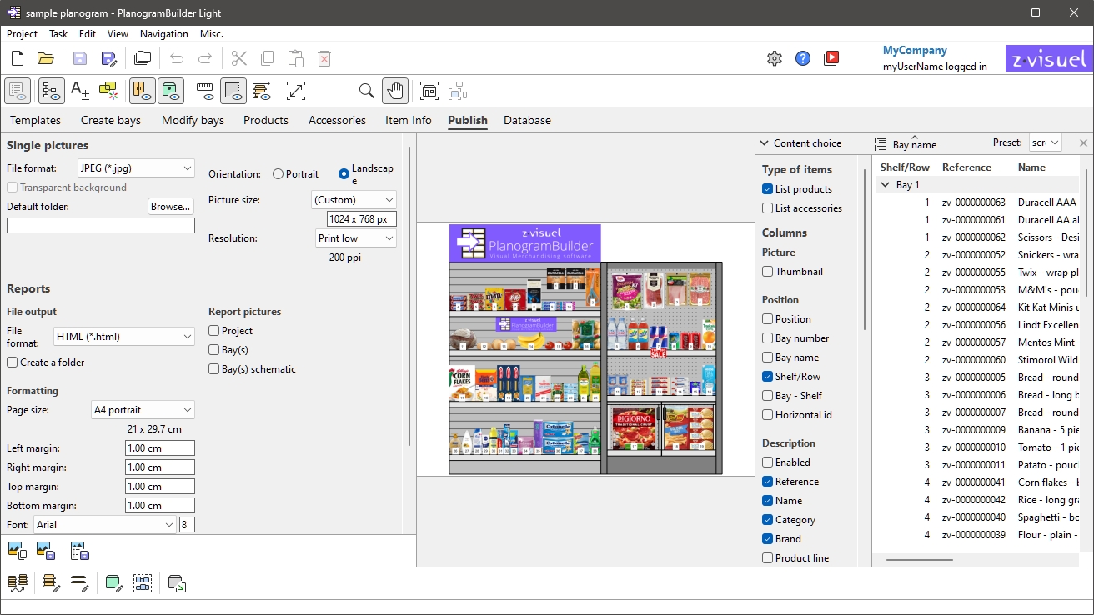The width and height of the screenshot is (1094, 615).
Task: Save report to file icon
Action: pyautogui.click(x=79, y=551)
